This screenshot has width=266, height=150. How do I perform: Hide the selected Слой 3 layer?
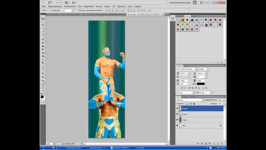pos(177,108)
